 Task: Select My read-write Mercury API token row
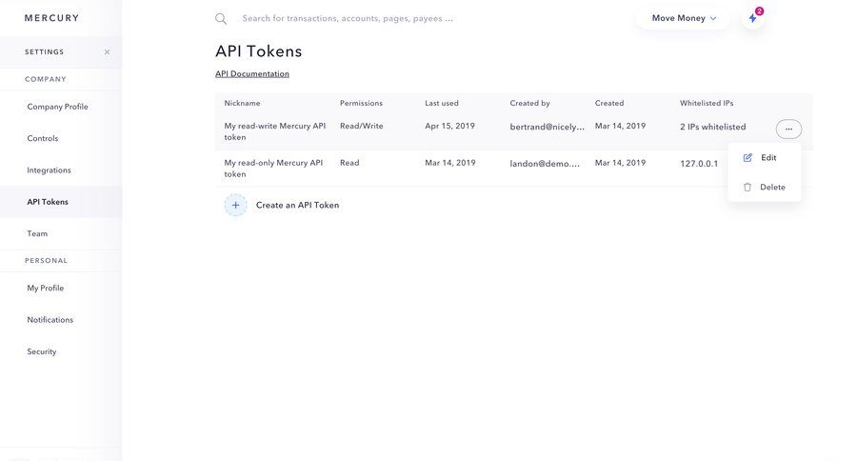[514, 131]
